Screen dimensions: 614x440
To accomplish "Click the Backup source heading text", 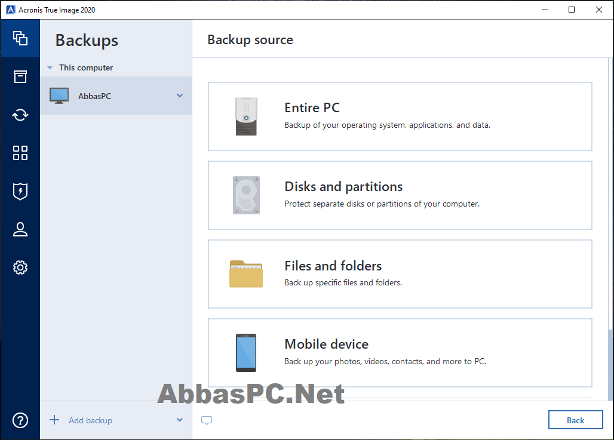I will [250, 39].
